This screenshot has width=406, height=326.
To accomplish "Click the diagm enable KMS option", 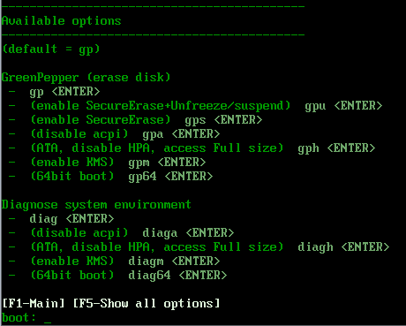I will pyautogui.click(x=125, y=262).
